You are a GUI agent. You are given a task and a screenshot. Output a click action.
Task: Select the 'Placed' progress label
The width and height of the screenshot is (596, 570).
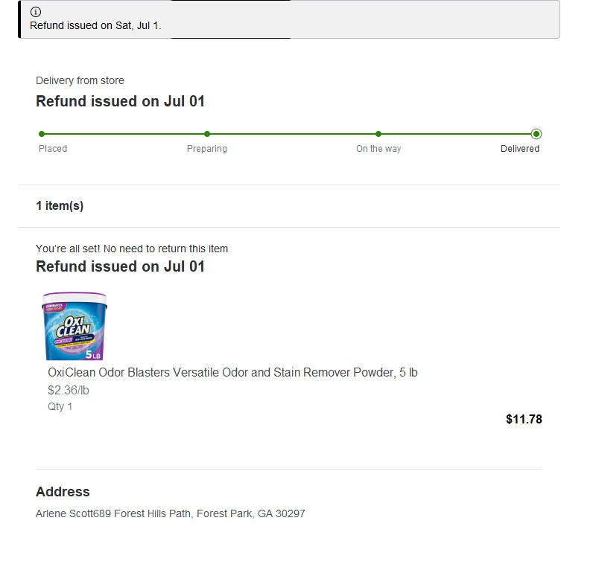[x=53, y=149]
